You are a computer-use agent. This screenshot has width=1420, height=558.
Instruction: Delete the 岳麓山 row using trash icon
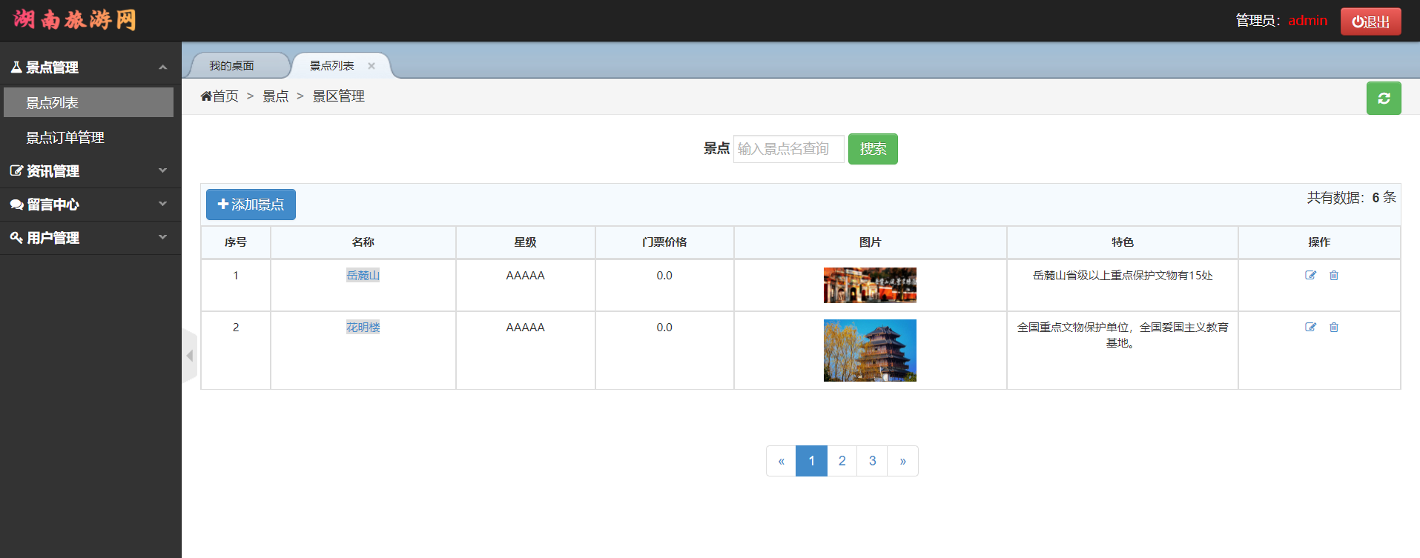tap(1333, 276)
